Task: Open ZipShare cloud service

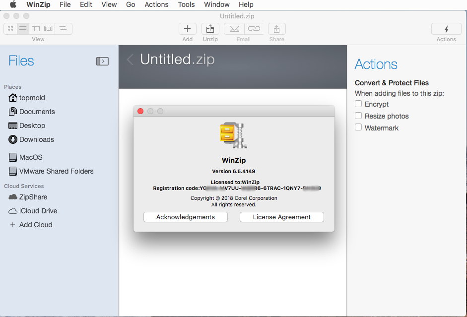Action: (x=28, y=197)
